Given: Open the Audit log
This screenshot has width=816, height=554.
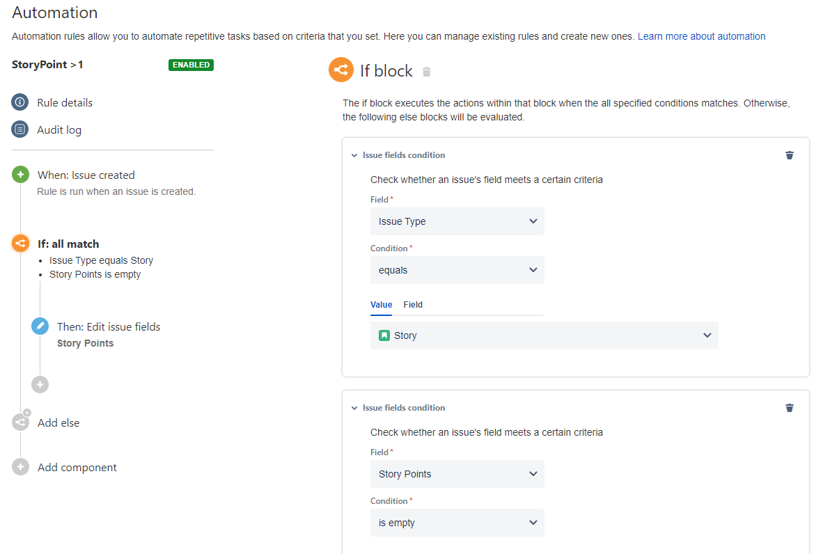Looking at the screenshot, I should click(58, 129).
